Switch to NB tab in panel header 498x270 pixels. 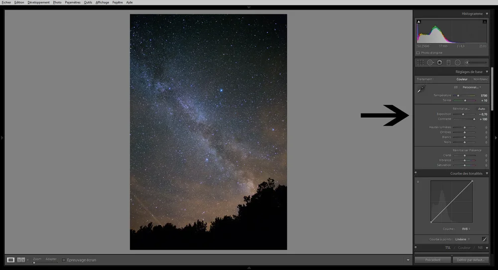click(480, 248)
